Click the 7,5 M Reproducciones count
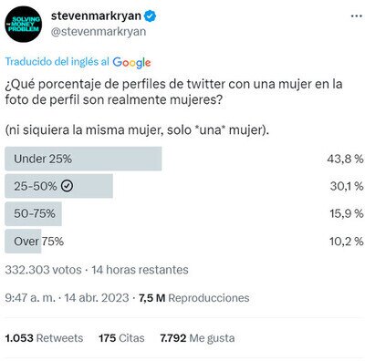The width and height of the screenshot is (365, 361). (194, 298)
